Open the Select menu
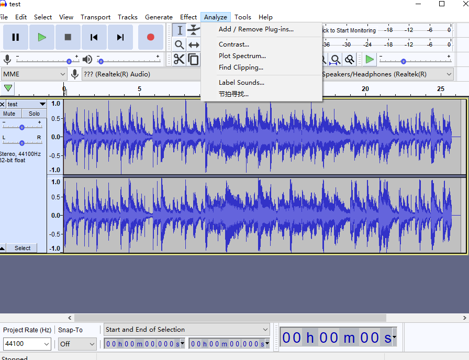This screenshot has width=469, height=360. click(x=43, y=17)
